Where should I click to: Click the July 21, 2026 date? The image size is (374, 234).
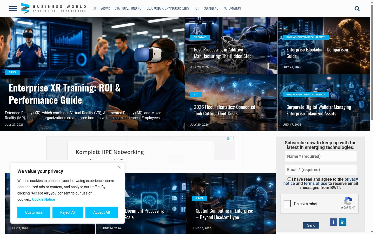pos(292,67)
